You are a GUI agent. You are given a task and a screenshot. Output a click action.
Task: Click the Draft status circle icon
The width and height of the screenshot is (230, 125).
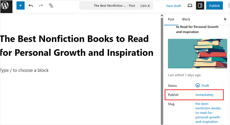(x=198, y=85)
